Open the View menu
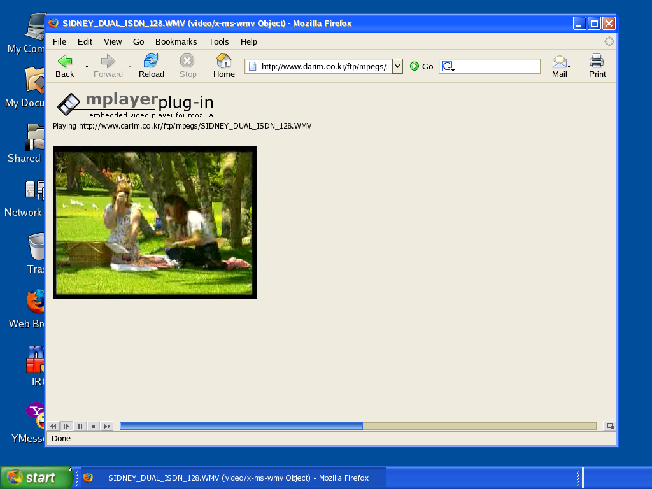 (x=113, y=41)
